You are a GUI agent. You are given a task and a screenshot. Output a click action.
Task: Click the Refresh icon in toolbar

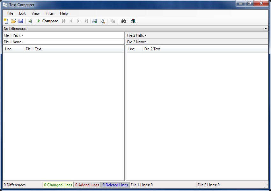(30, 21)
